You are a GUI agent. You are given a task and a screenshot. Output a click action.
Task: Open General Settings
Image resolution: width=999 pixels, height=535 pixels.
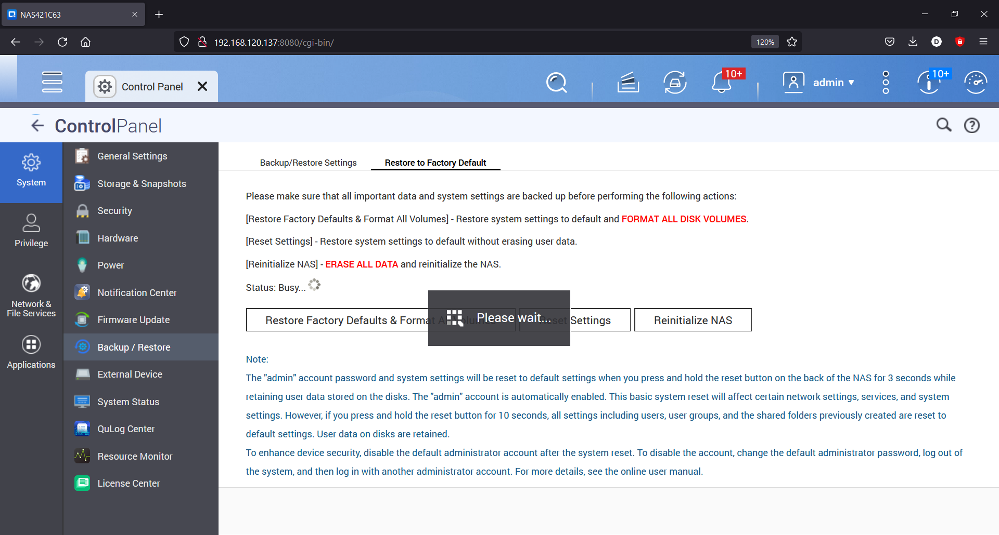click(x=140, y=156)
